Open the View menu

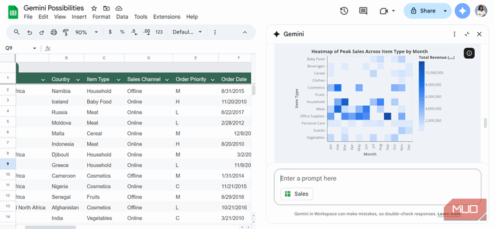(60, 17)
